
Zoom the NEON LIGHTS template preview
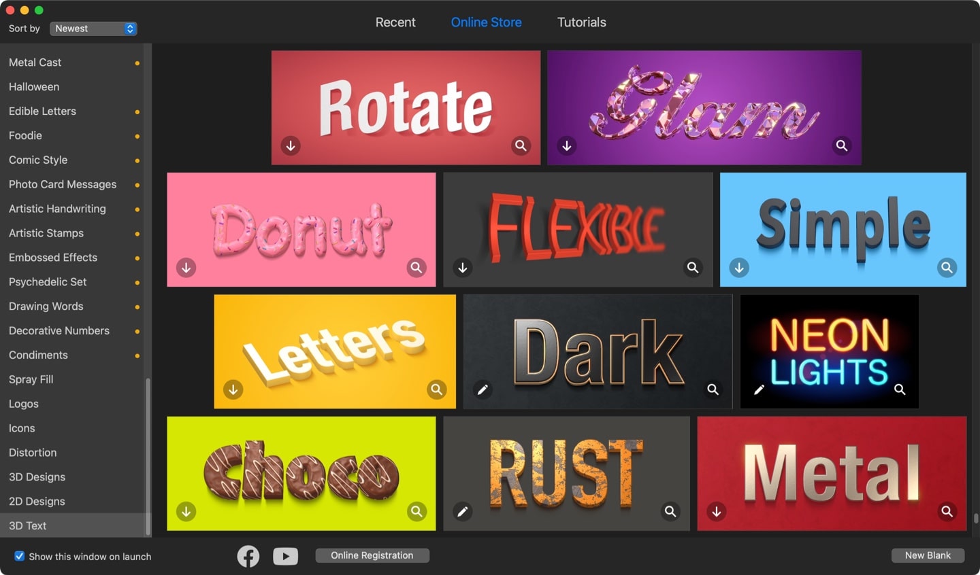(x=900, y=389)
